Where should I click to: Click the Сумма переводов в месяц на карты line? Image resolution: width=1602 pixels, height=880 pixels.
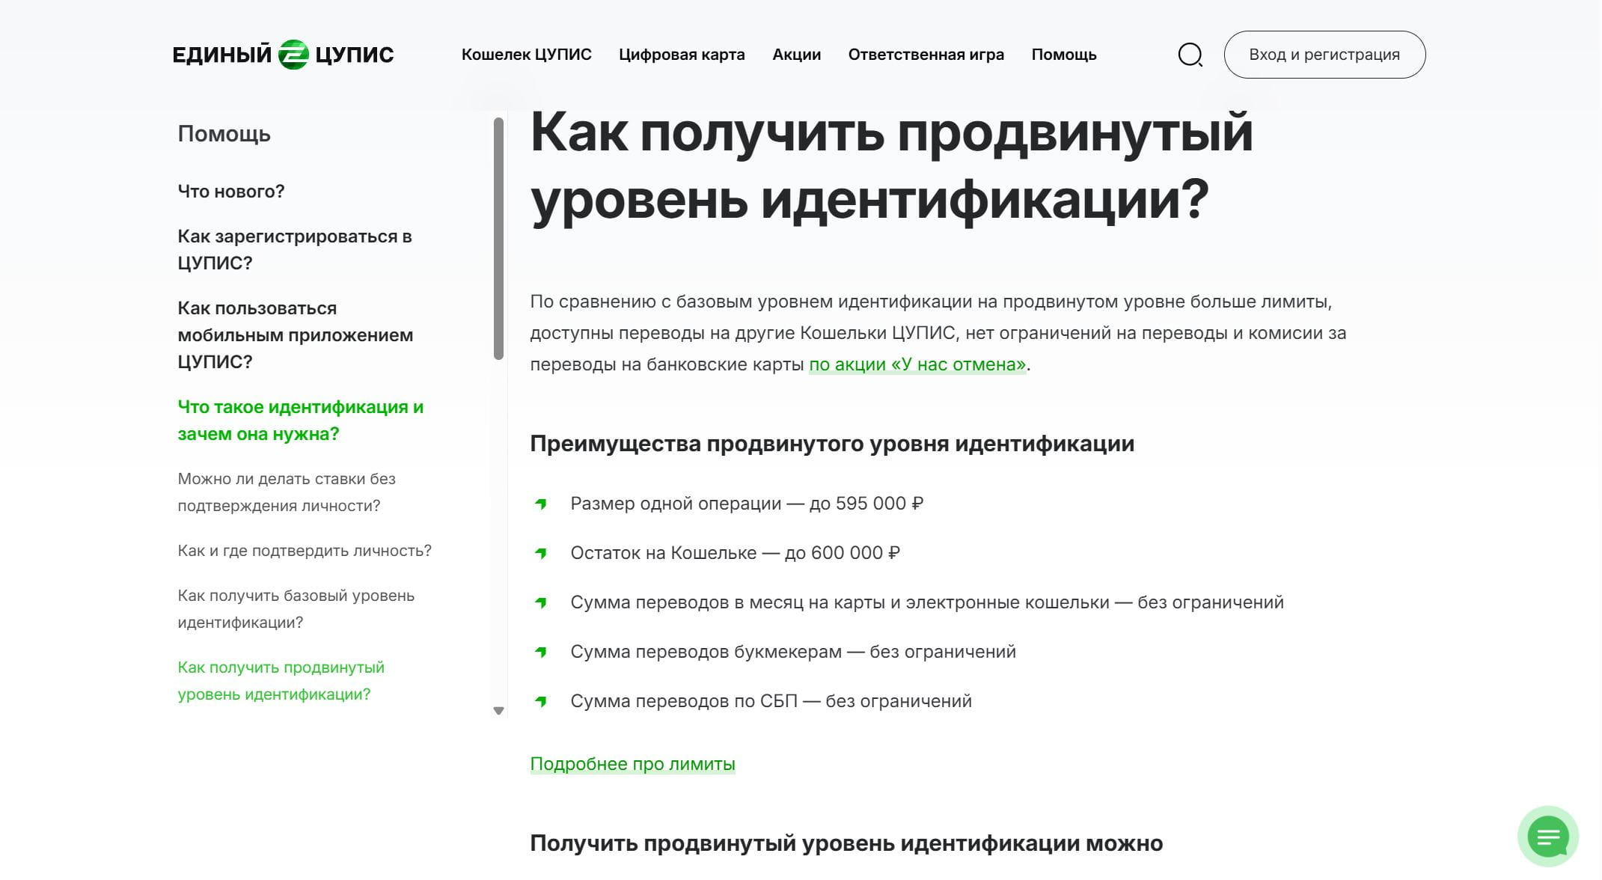926,602
